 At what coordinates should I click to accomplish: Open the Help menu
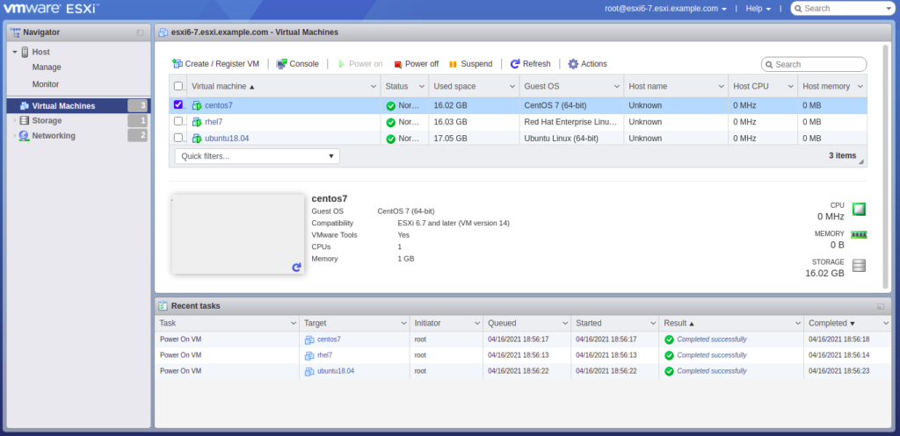click(x=758, y=9)
